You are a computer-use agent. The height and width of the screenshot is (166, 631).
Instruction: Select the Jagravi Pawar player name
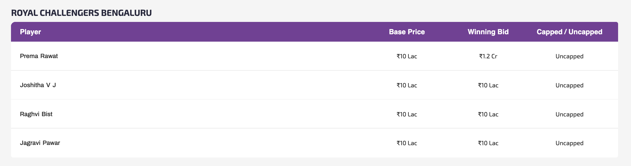click(40, 143)
